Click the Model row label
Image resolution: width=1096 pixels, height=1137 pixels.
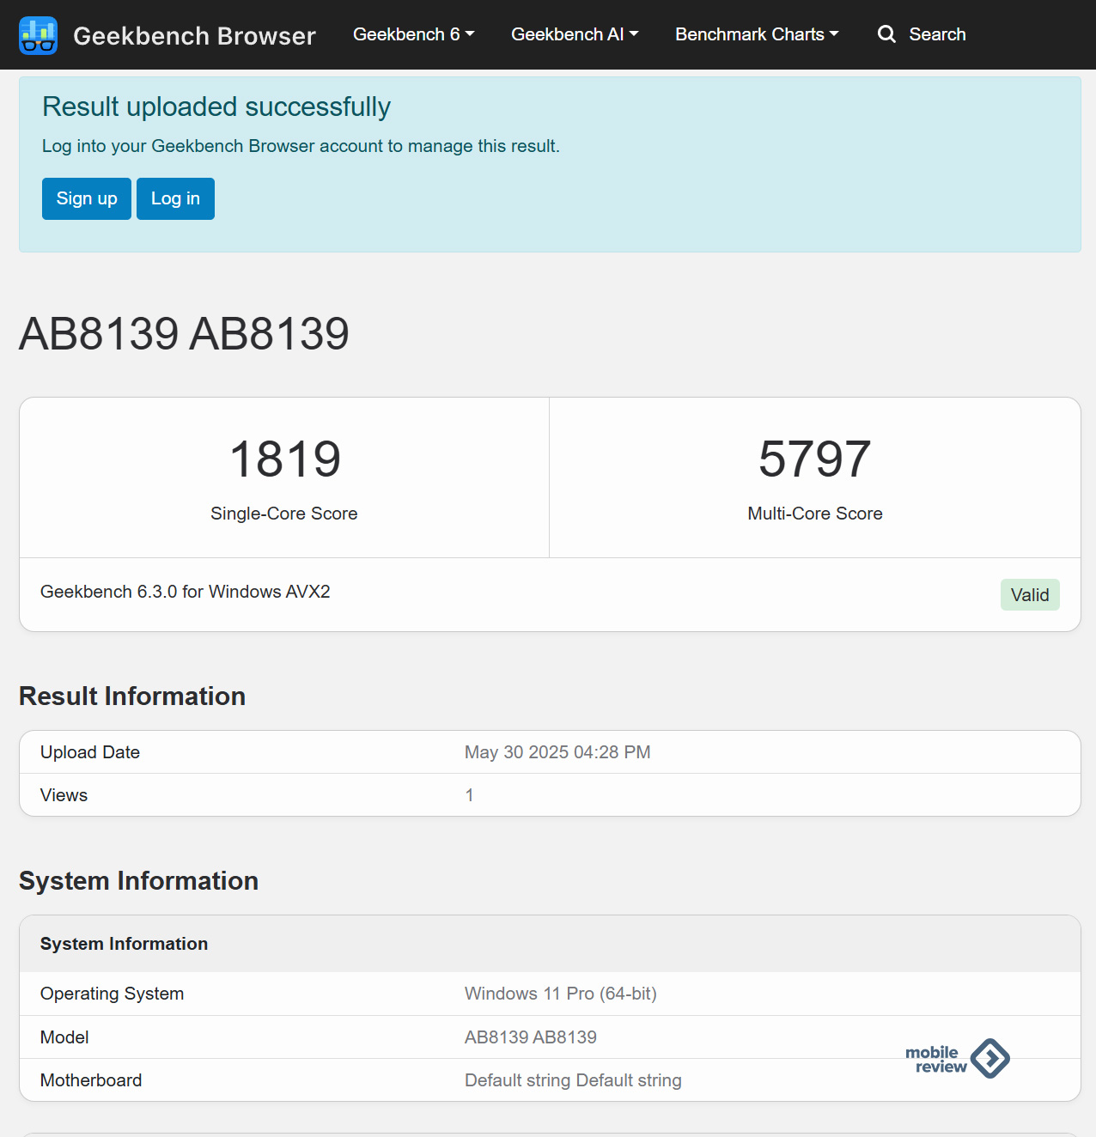coord(64,1037)
